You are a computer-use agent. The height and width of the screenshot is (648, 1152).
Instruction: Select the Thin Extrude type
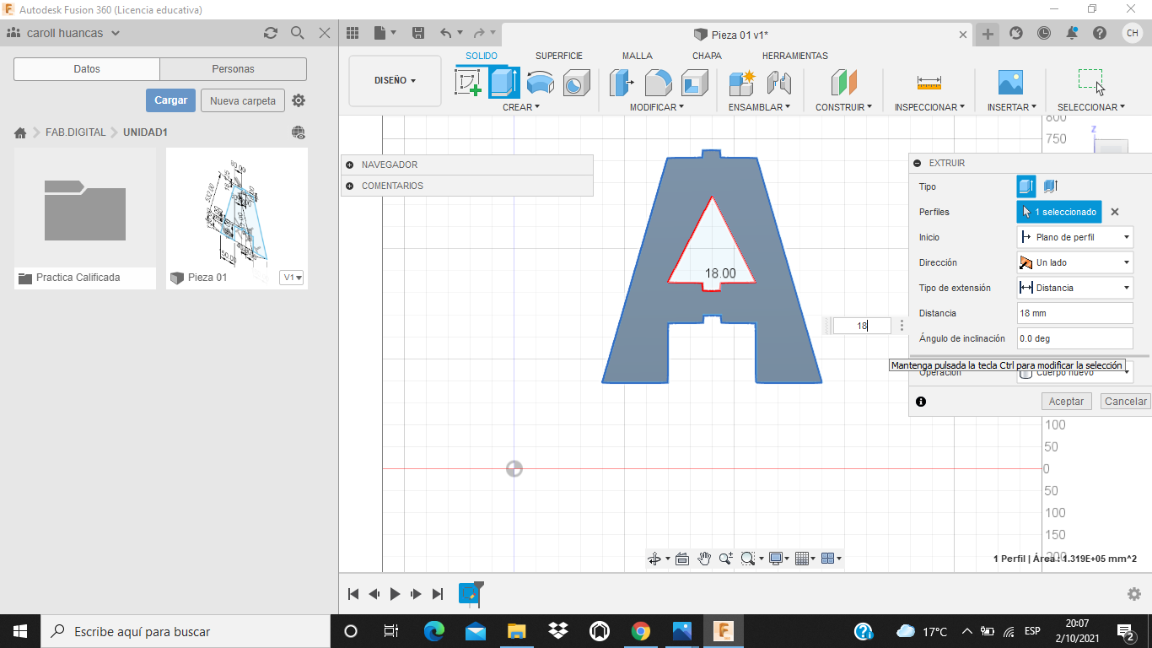coord(1050,186)
